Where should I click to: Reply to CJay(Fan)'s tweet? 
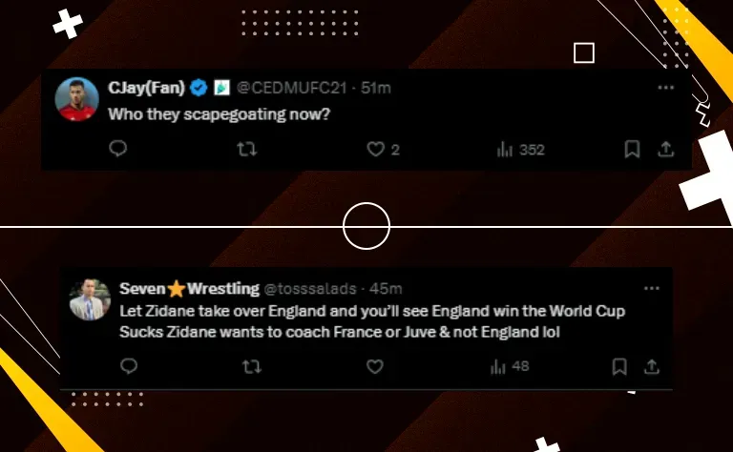coord(117,149)
